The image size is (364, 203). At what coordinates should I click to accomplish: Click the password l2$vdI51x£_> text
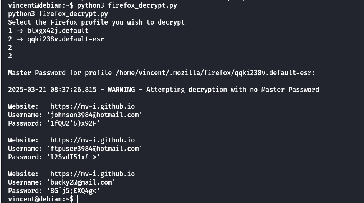pos(73,157)
